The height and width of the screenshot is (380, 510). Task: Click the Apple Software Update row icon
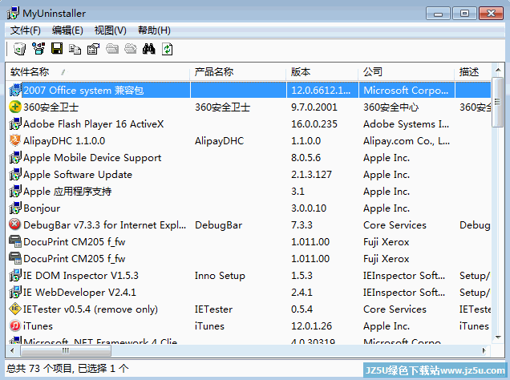tap(15, 175)
